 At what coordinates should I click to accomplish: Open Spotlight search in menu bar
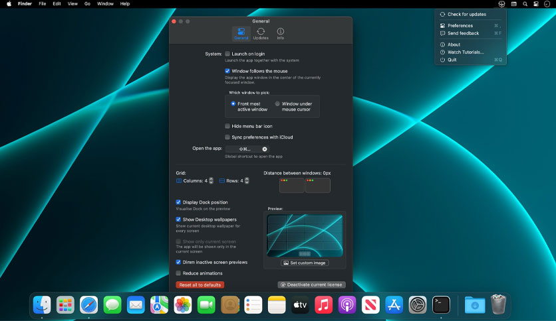point(525,4)
